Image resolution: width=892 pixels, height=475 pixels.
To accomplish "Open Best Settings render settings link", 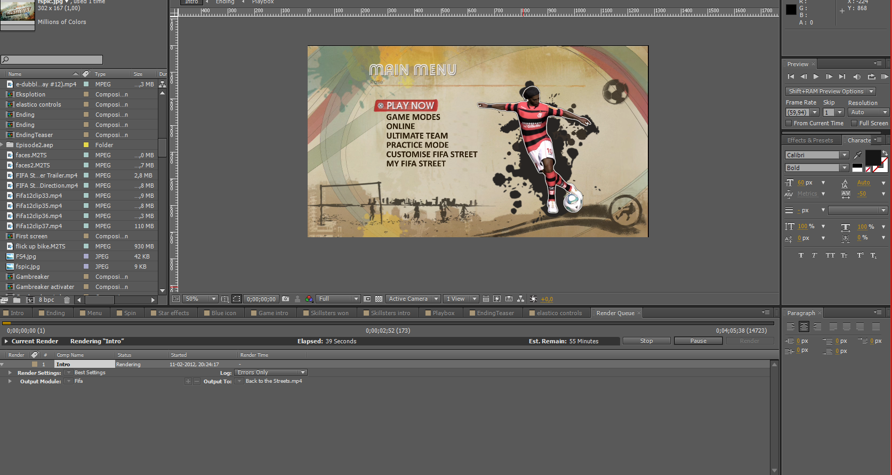I will point(90,373).
